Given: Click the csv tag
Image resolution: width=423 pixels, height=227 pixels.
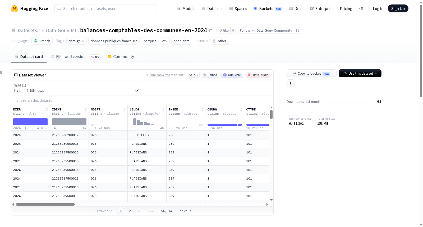Looking at the screenshot, I should coord(165,41).
